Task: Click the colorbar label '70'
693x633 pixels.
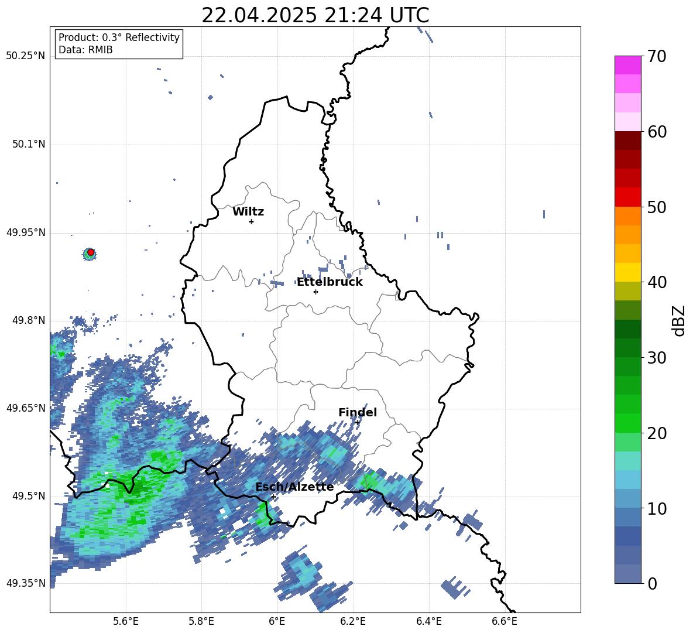Action: pos(657,56)
